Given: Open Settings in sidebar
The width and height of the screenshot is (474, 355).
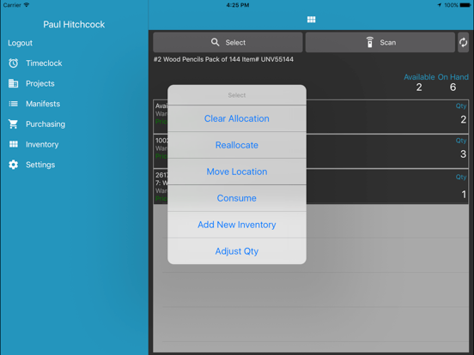Looking at the screenshot, I should [x=40, y=165].
